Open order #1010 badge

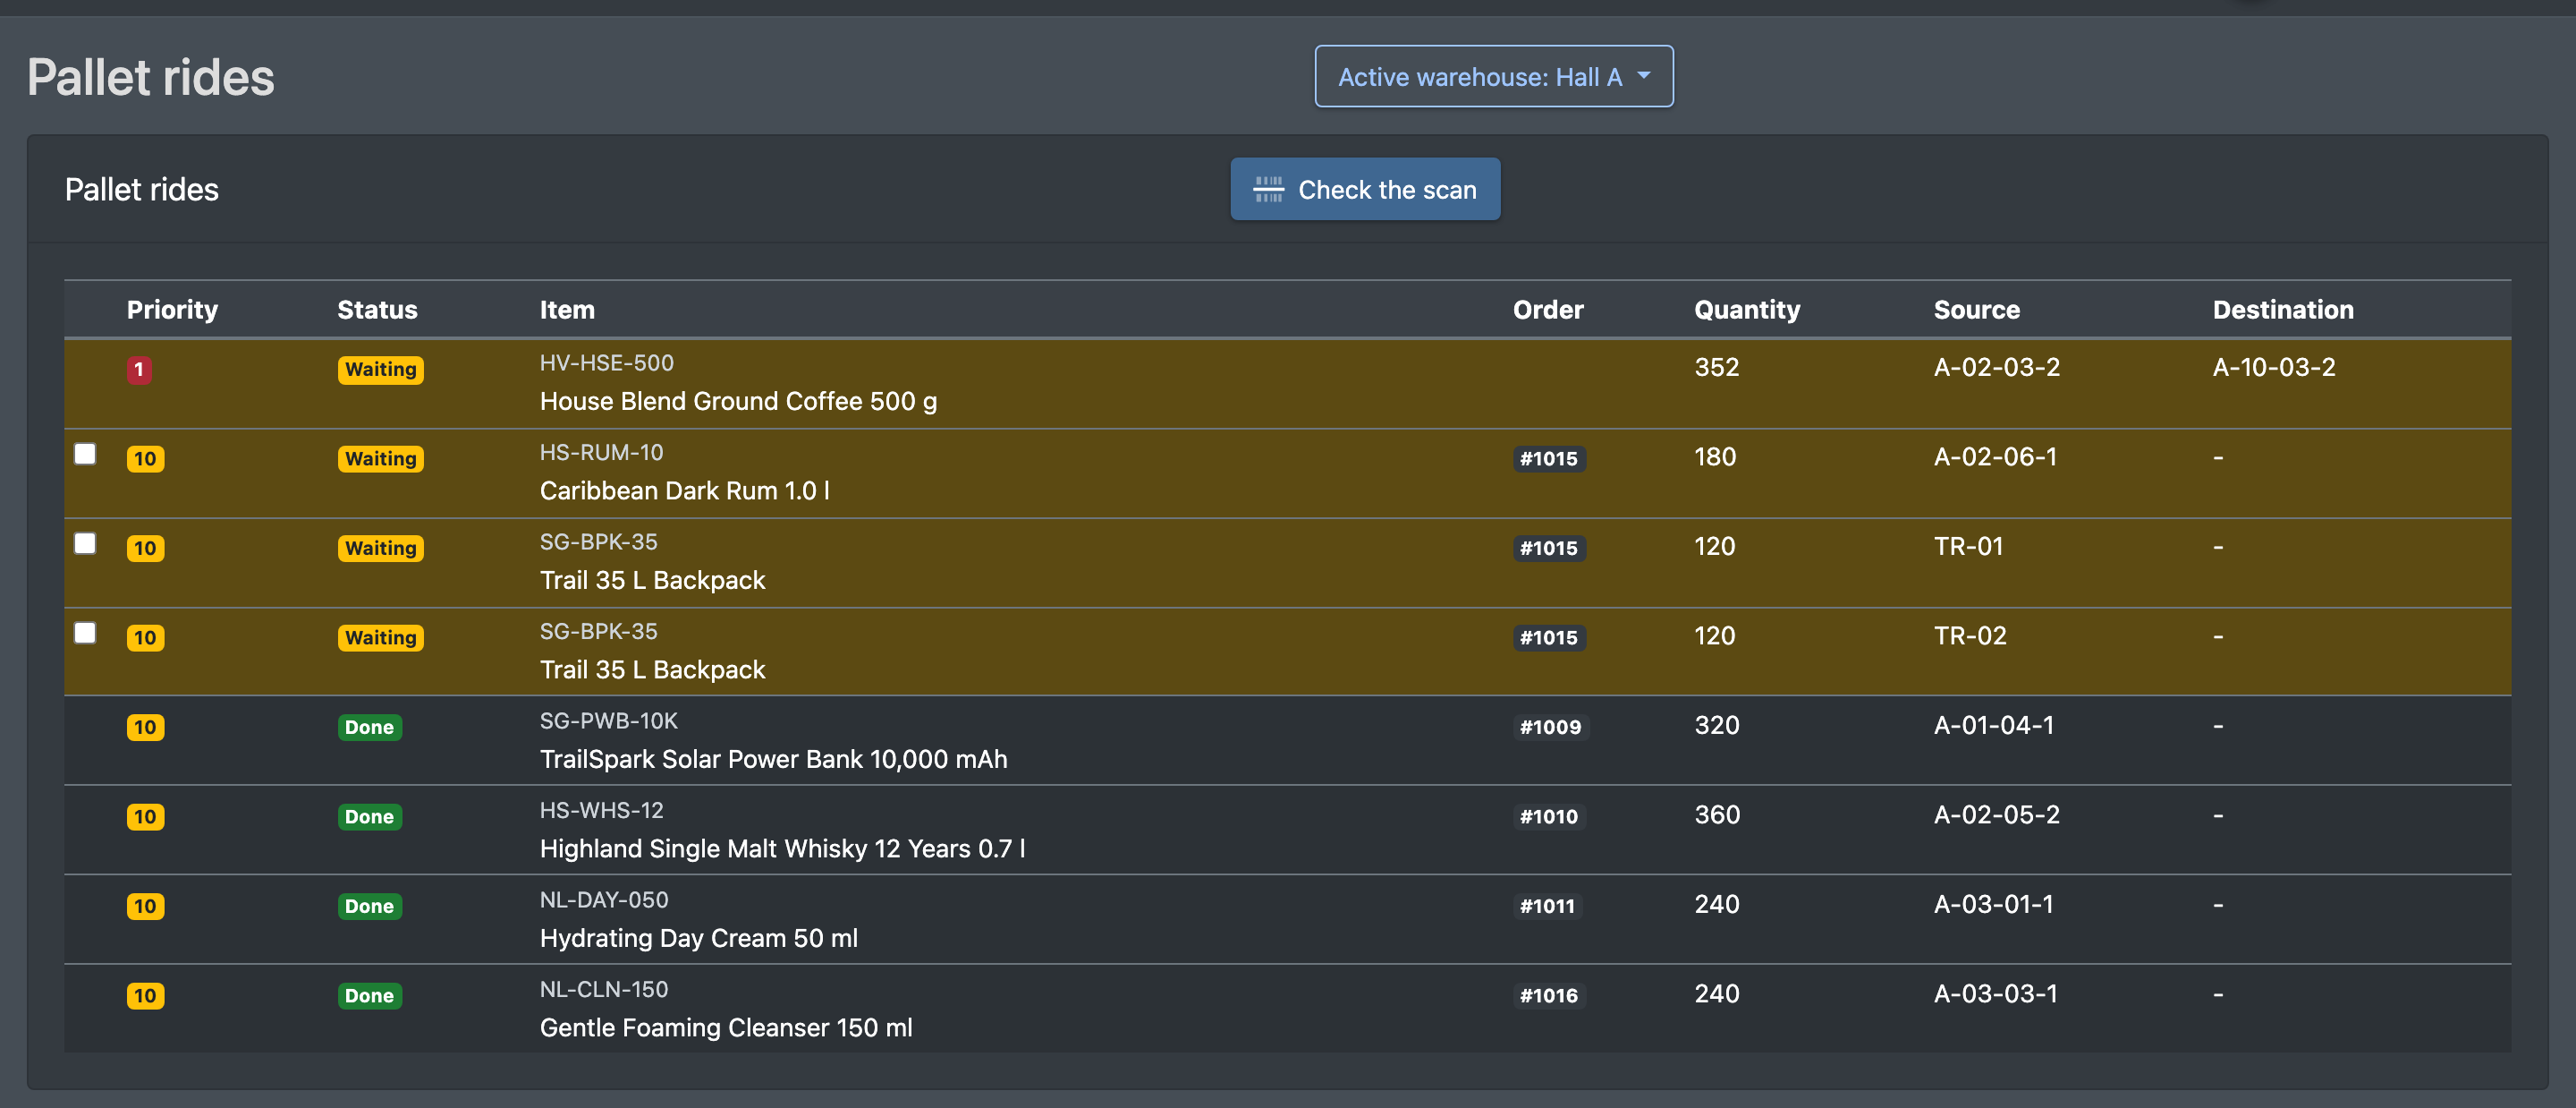1549,817
